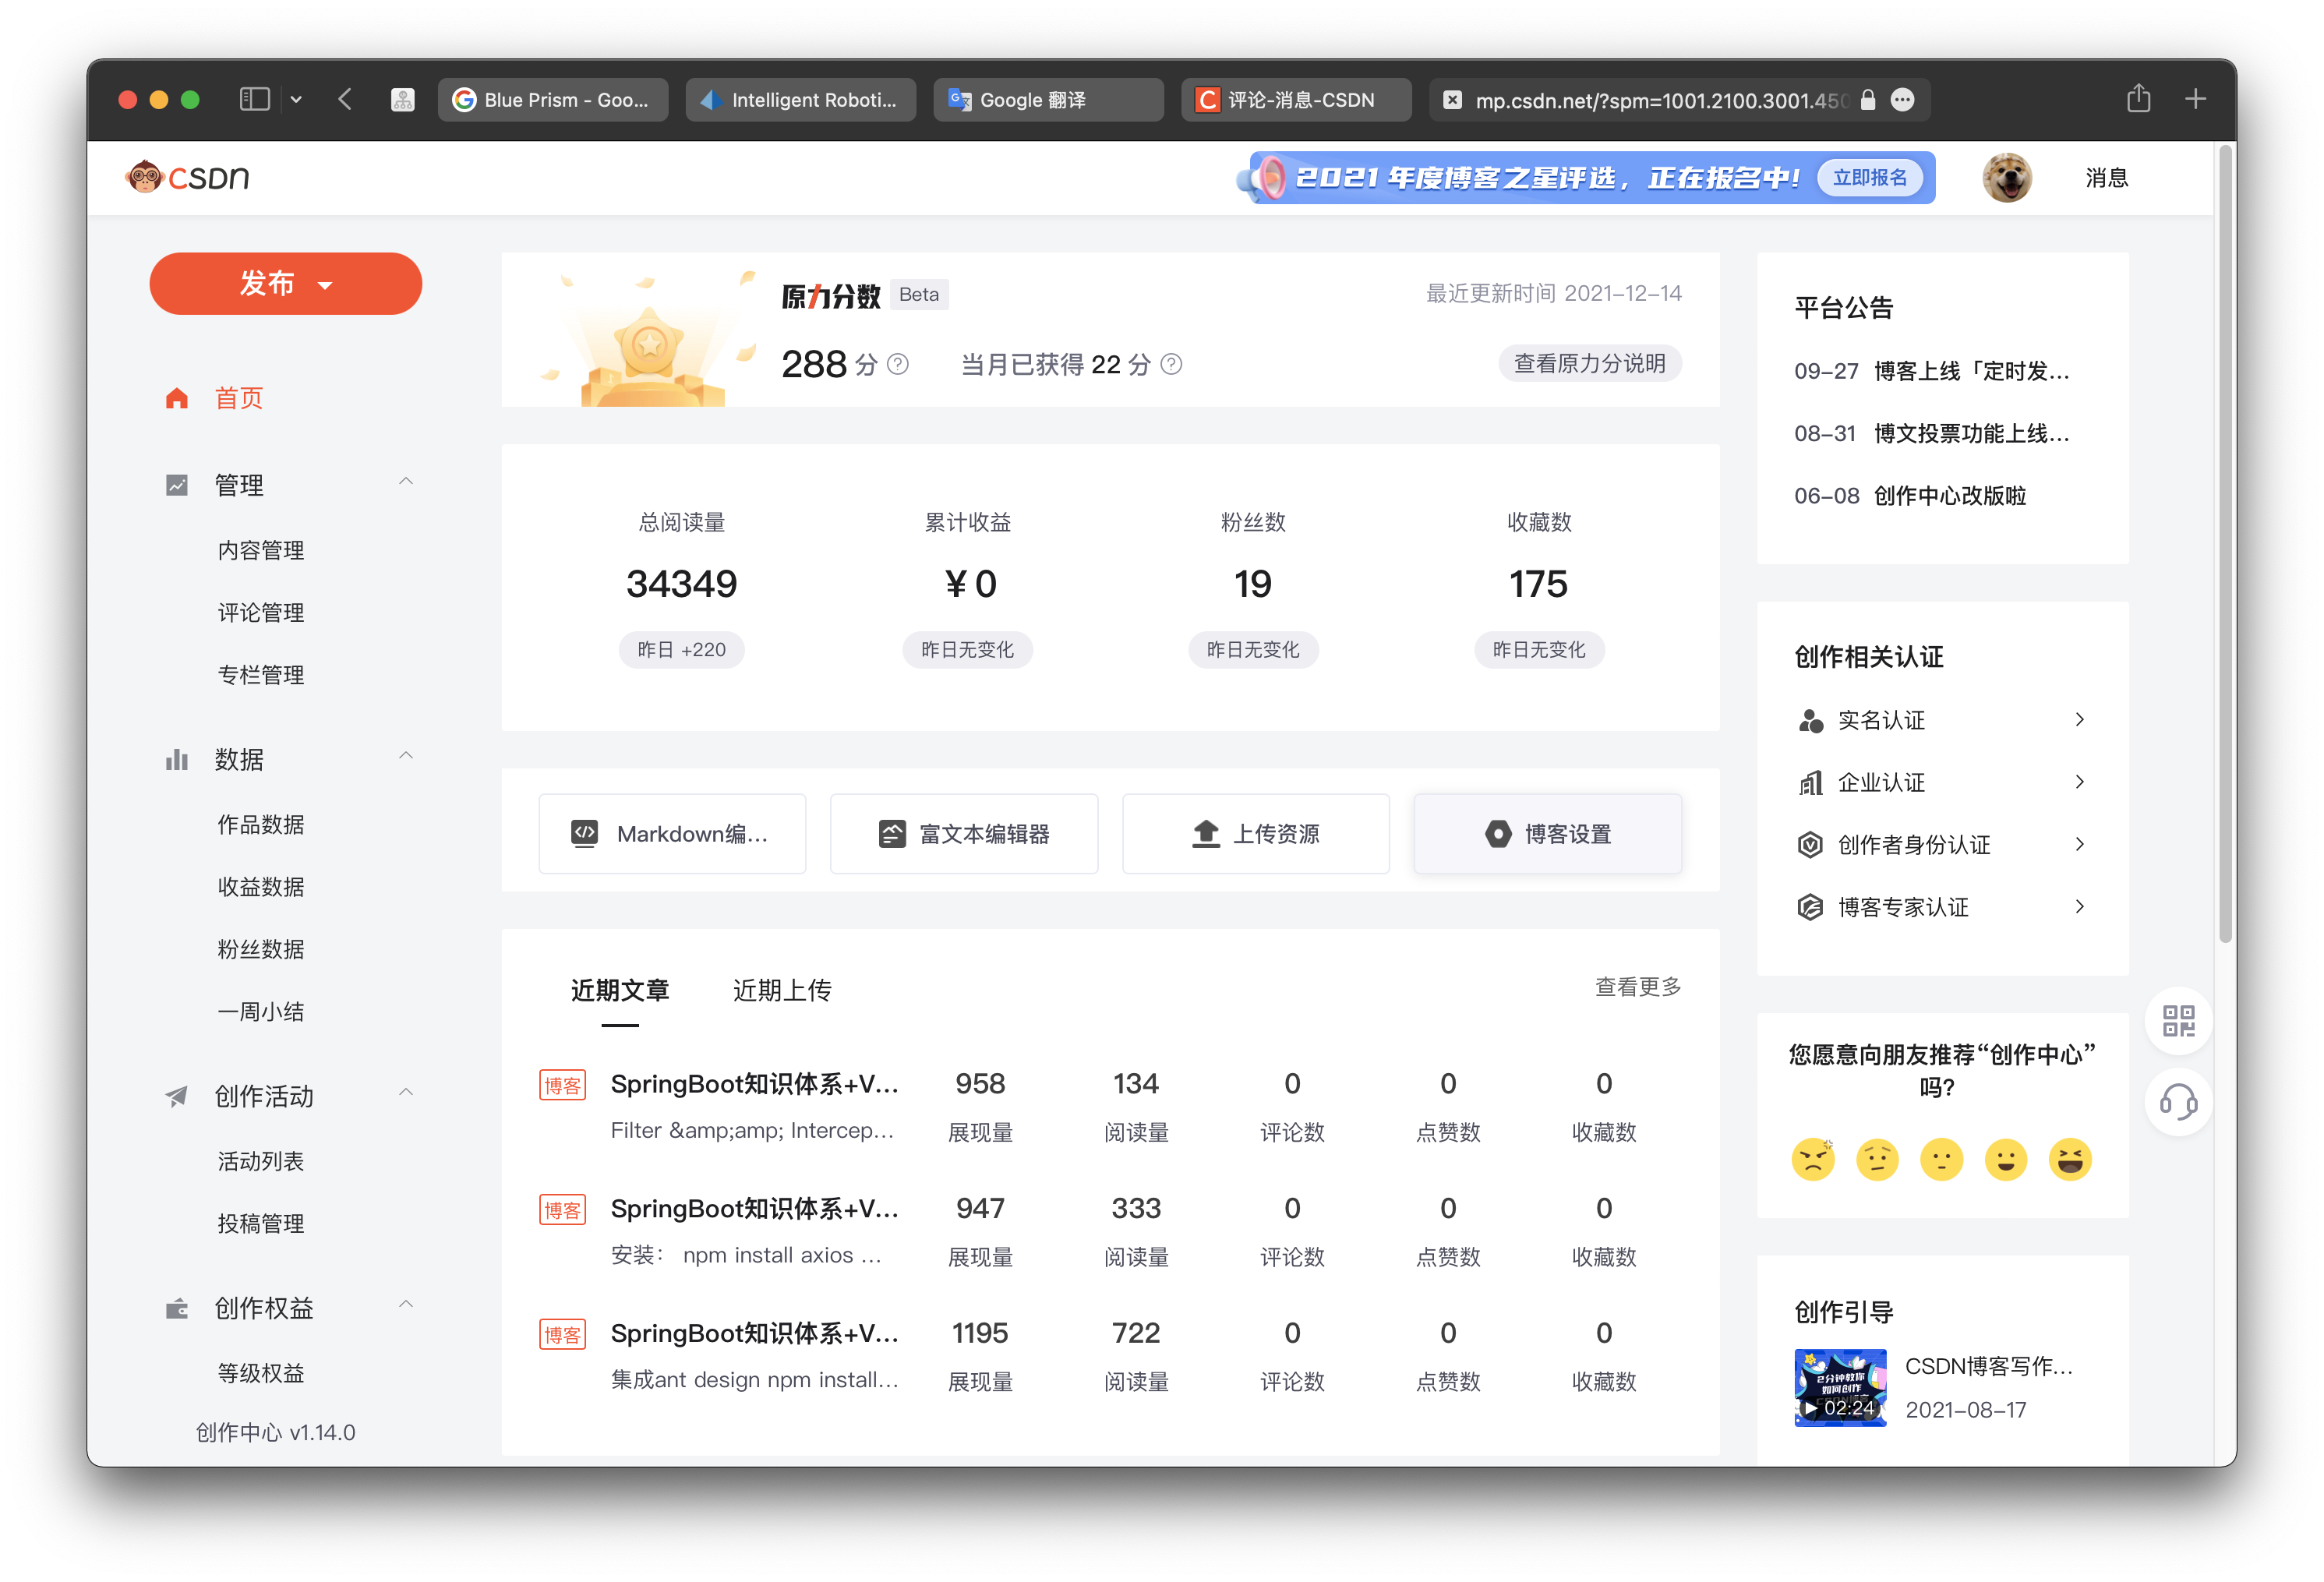The height and width of the screenshot is (1582, 2324).
Task: Open the customer service headset icon
Action: 2178,1102
